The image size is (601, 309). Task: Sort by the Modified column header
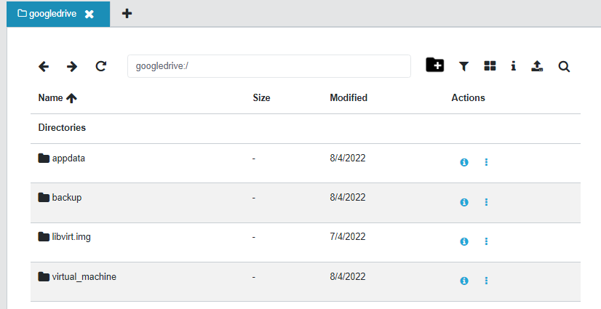click(x=349, y=97)
